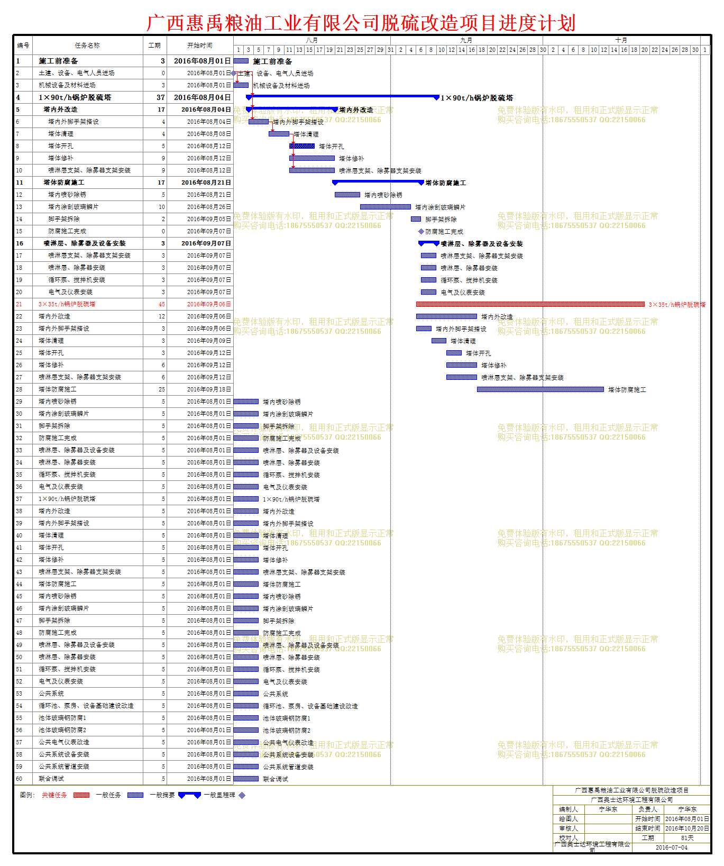
Task: Click the 一般里程碑 diamond legend icon
Action: click(x=242, y=795)
